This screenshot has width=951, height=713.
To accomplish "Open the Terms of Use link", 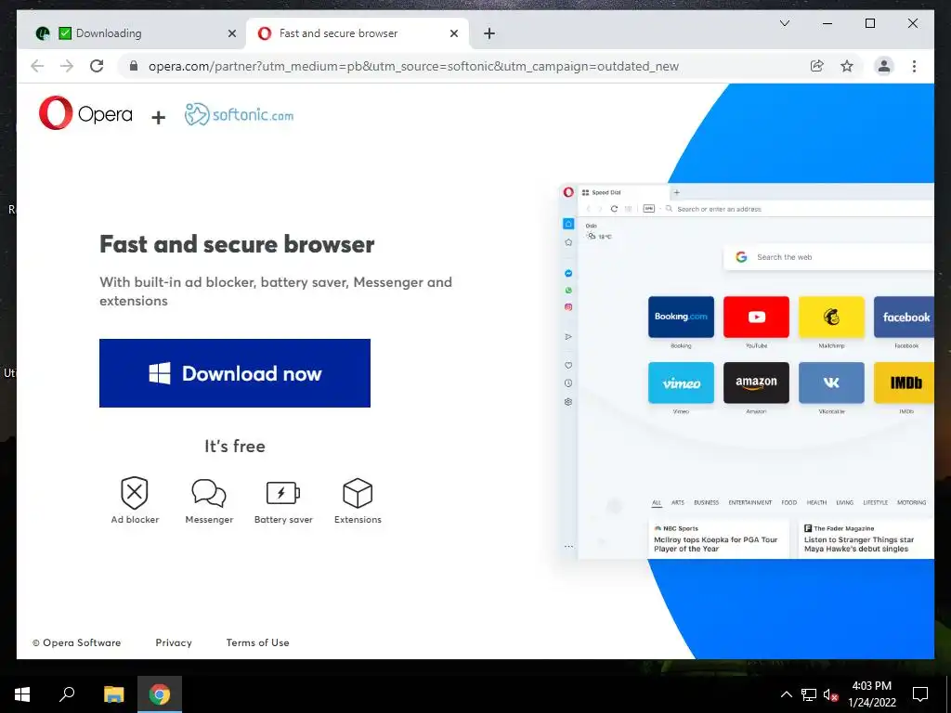I will point(258,642).
